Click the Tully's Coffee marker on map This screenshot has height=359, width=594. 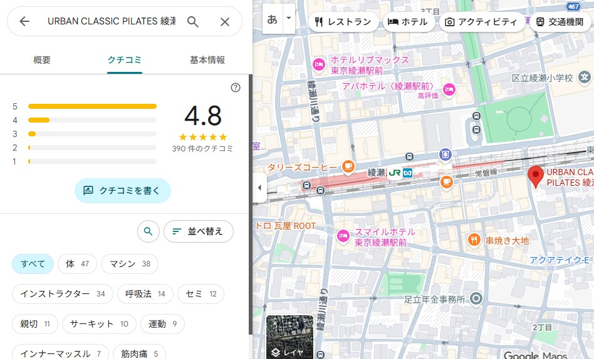pyautogui.click(x=348, y=167)
